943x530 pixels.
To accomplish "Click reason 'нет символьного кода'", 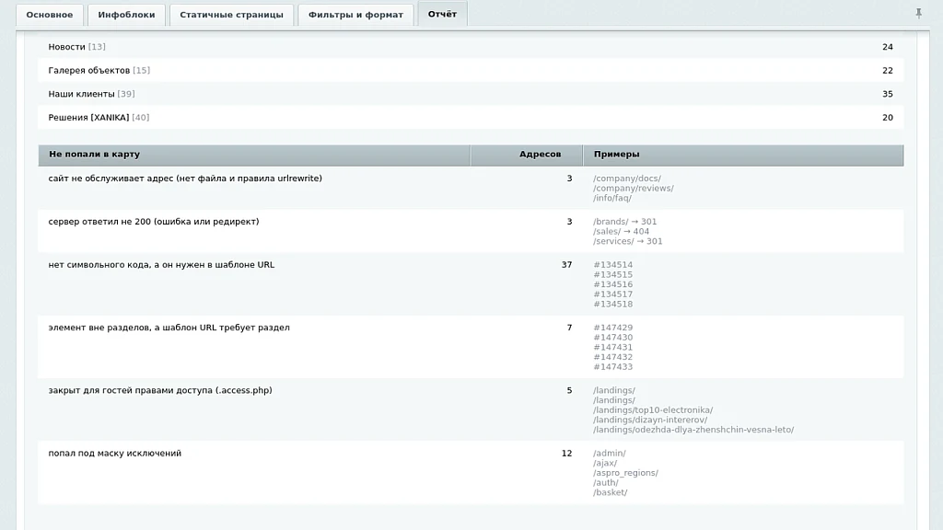I will (161, 265).
